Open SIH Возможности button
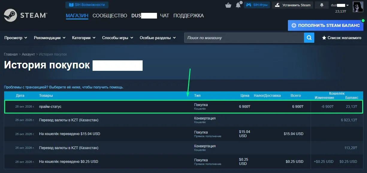 pyautogui.click(x=87, y=5)
